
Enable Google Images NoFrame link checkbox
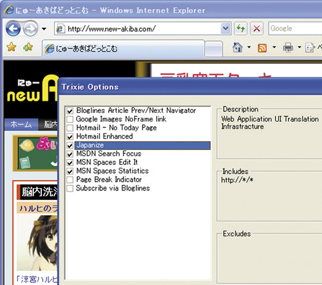point(70,119)
